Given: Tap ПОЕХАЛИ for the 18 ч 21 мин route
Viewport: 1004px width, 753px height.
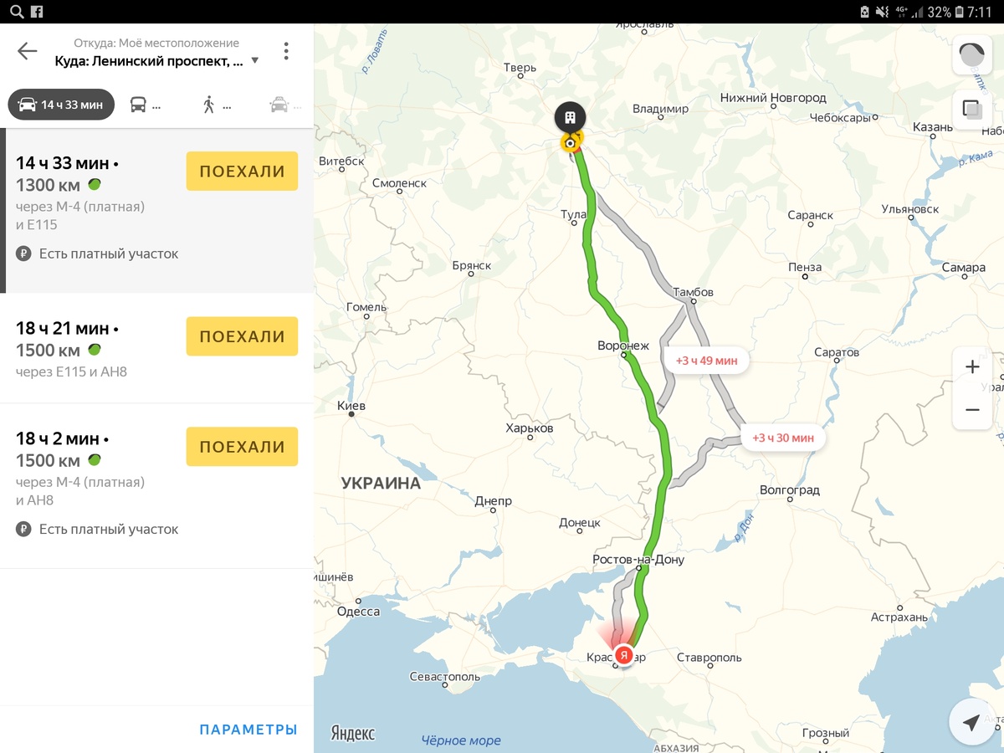Looking at the screenshot, I should (242, 336).
